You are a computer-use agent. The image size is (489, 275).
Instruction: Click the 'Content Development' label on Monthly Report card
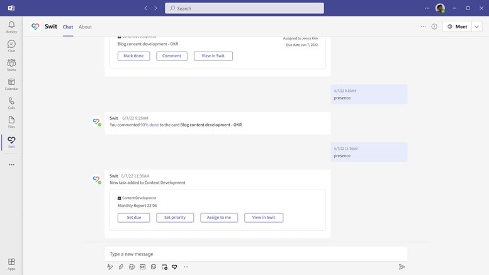(139, 198)
